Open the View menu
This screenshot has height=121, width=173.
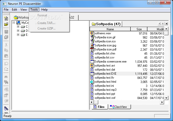click(x=24, y=10)
